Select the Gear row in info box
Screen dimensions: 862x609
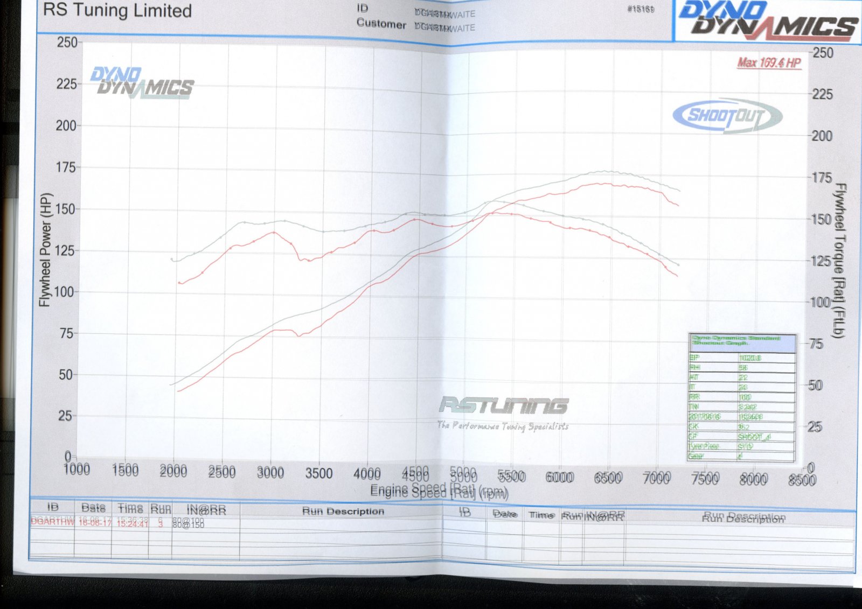741,456
